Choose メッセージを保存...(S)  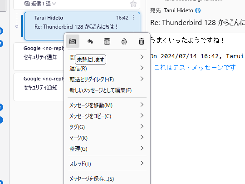point(107,179)
